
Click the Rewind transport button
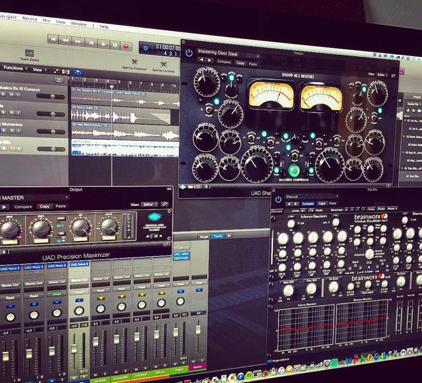click(65, 40)
